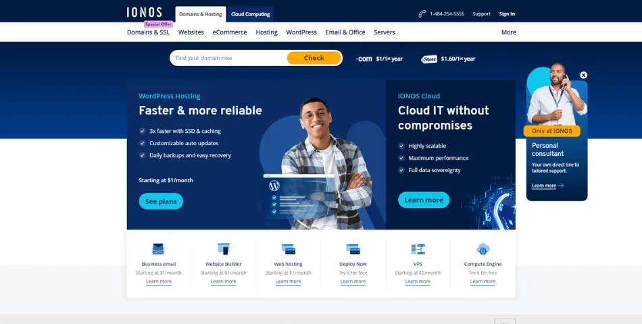Click the WordPress Hosting heading
Screen dimensions: 642x324
[170, 96]
